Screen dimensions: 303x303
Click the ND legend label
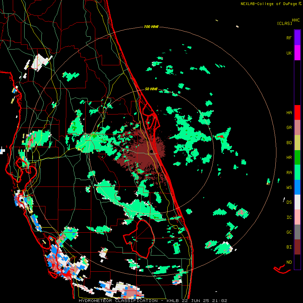289,262
